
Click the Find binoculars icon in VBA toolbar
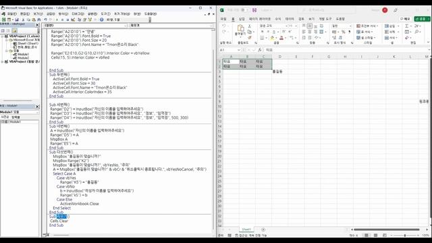click(39, 20)
